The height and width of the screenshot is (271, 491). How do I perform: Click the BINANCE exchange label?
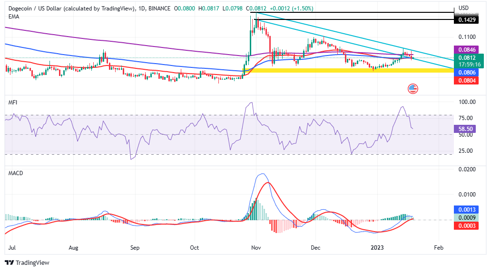(159, 9)
